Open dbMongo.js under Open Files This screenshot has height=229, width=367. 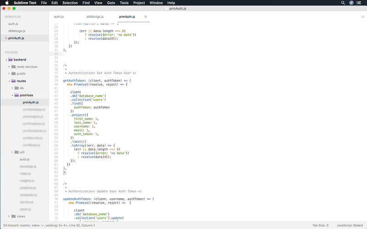tap(17, 31)
